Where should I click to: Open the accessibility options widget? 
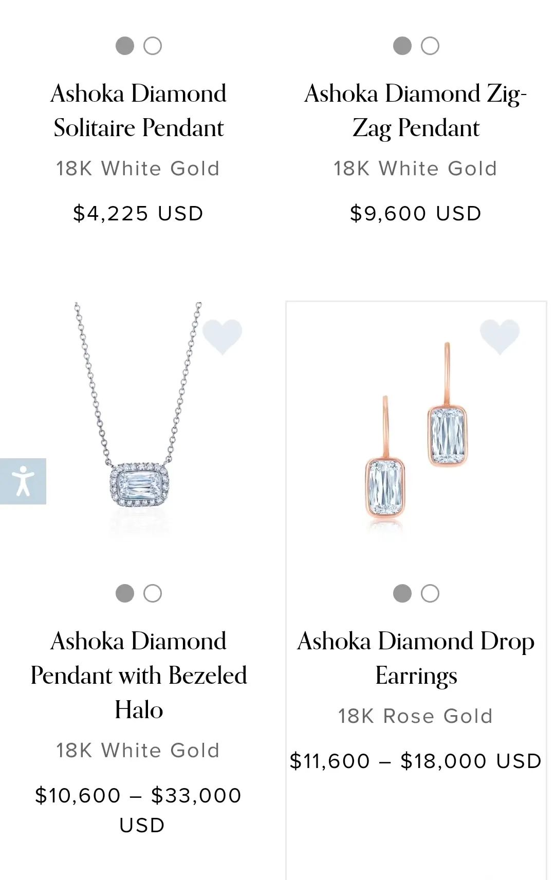point(23,481)
